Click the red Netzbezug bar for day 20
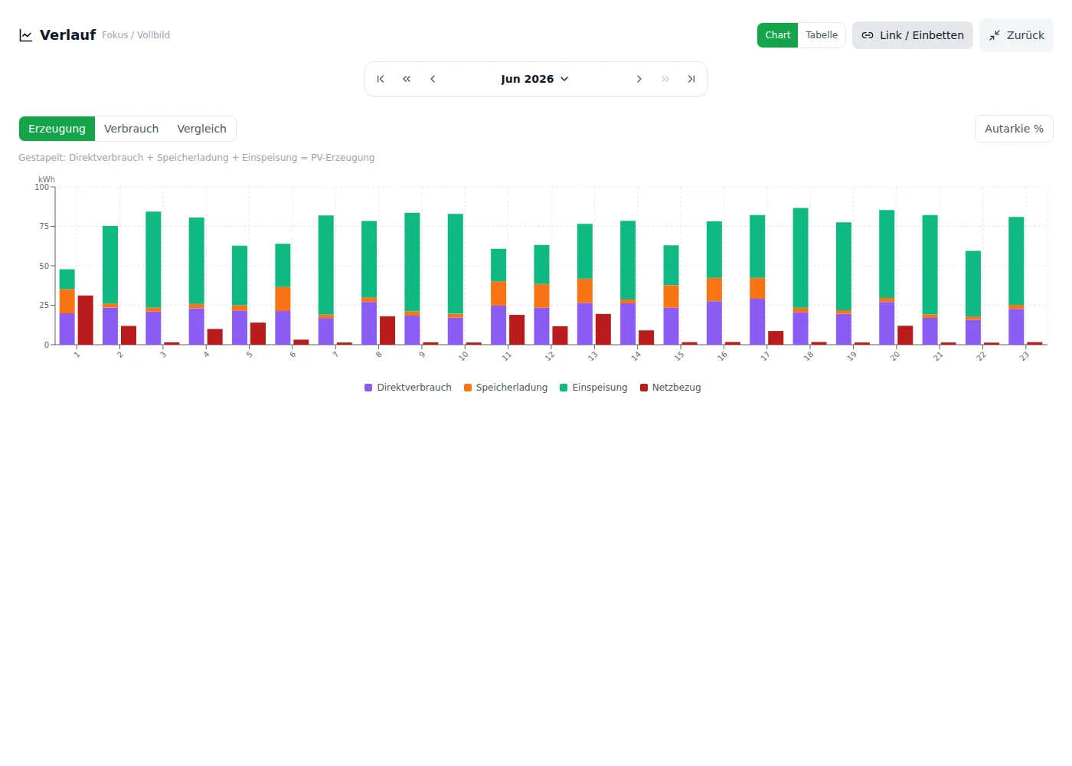The height and width of the screenshot is (766, 1072). click(905, 336)
